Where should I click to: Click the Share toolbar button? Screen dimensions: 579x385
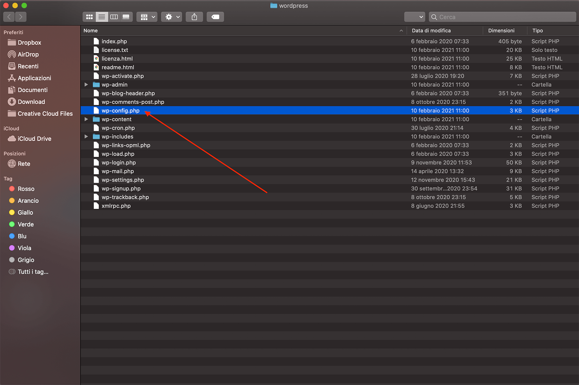pos(194,17)
